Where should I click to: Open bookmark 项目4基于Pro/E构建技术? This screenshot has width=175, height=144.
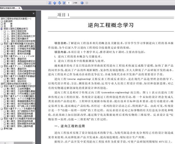pyautogui.click(x=20, y=66)
